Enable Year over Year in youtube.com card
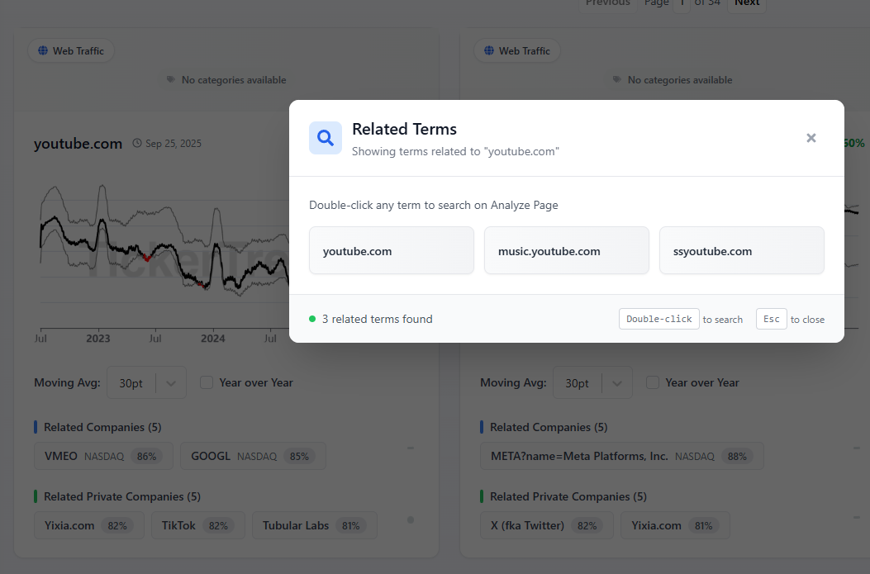Screen dimensions: 870x574 coord(207,382)
